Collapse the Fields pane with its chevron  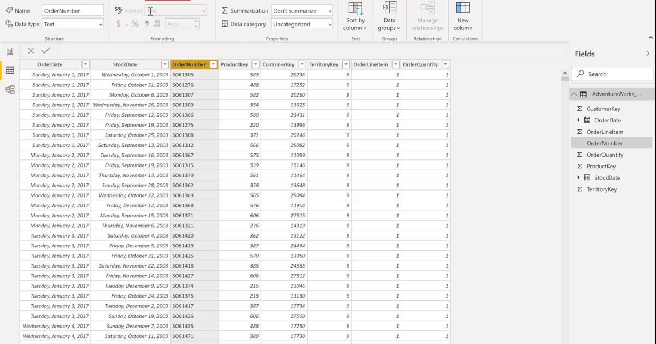pos(648,53)
